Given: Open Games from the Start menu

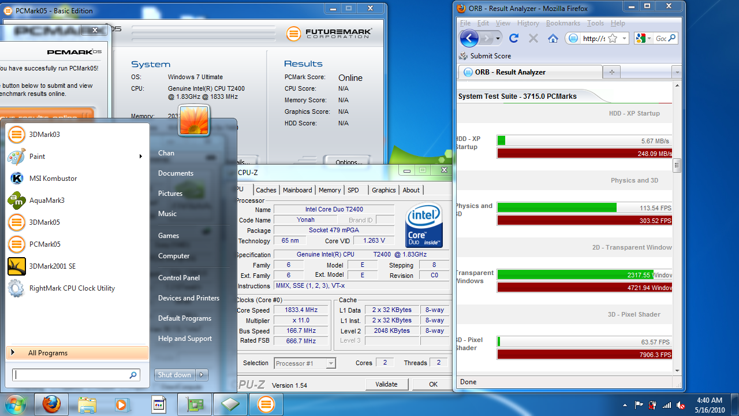Looking at the screenshot, I should [x=169, y=236].
